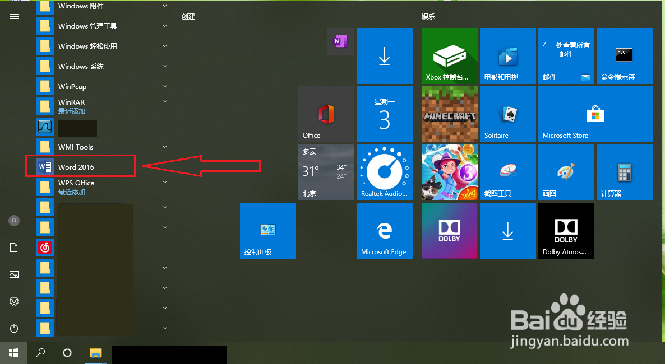Open the app with the curve-graph icon under WinRAR
Viewport: 665px width, 364px height.
pyautogui.click(x=45, y=127)
